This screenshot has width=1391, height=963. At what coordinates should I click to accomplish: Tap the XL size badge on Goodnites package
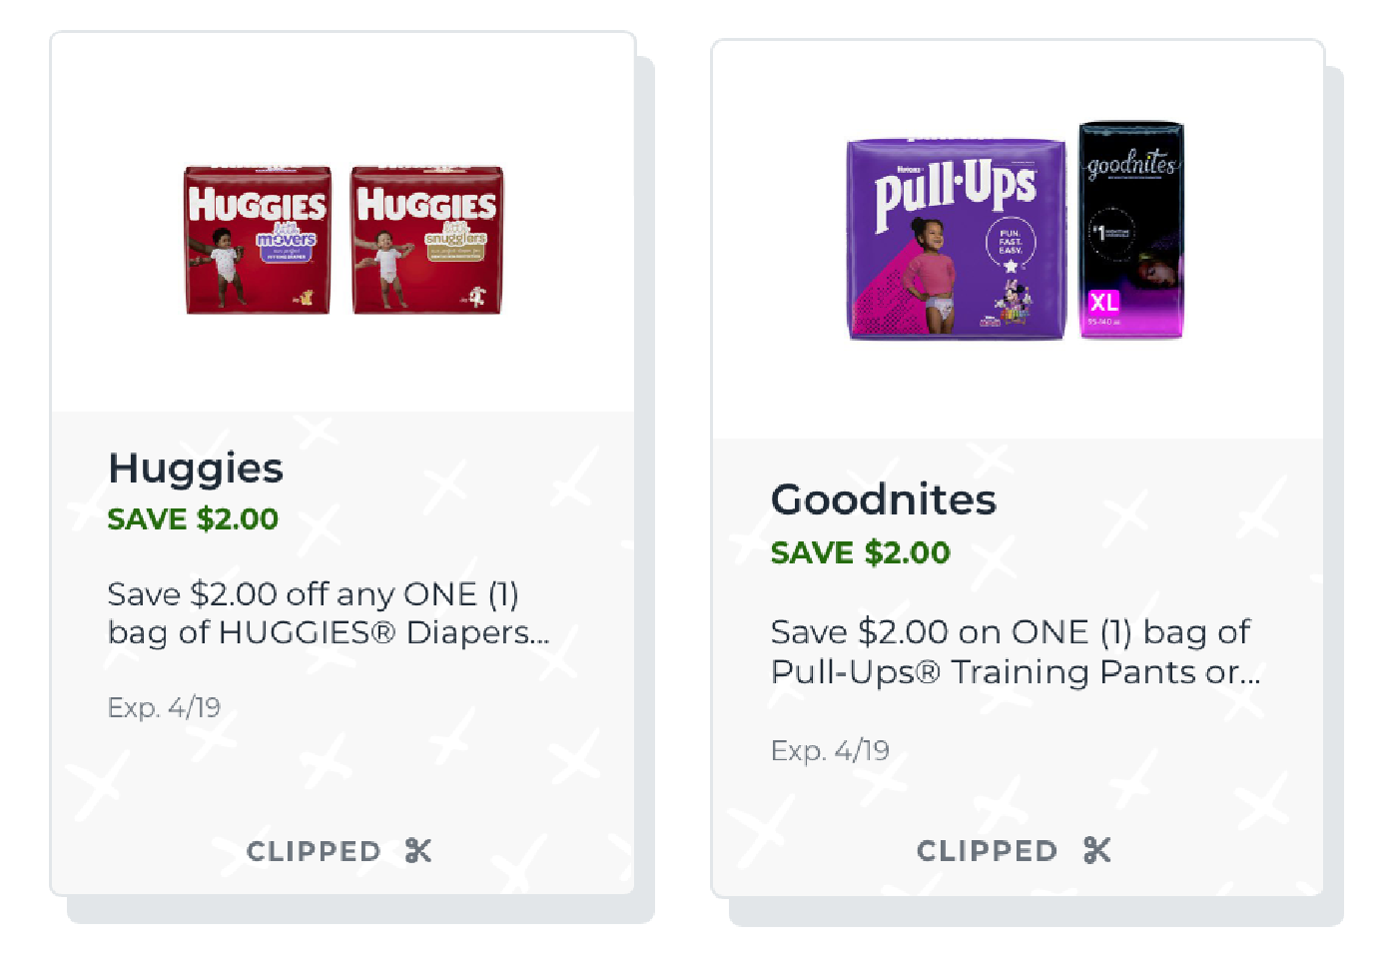(1103, 302)
